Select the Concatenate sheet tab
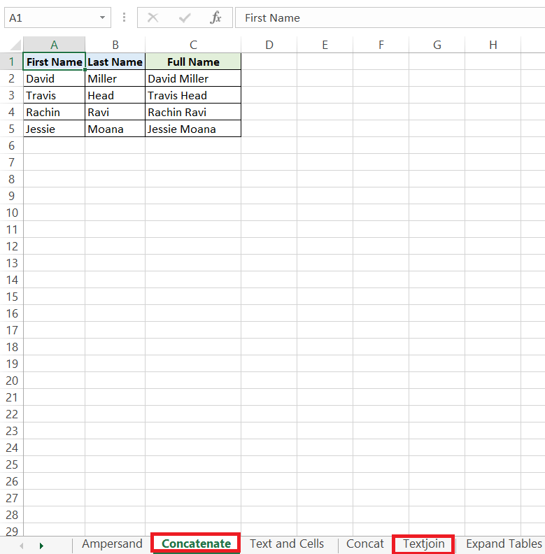The width and height of the screenshot is (545, 554). pos(196,544)
